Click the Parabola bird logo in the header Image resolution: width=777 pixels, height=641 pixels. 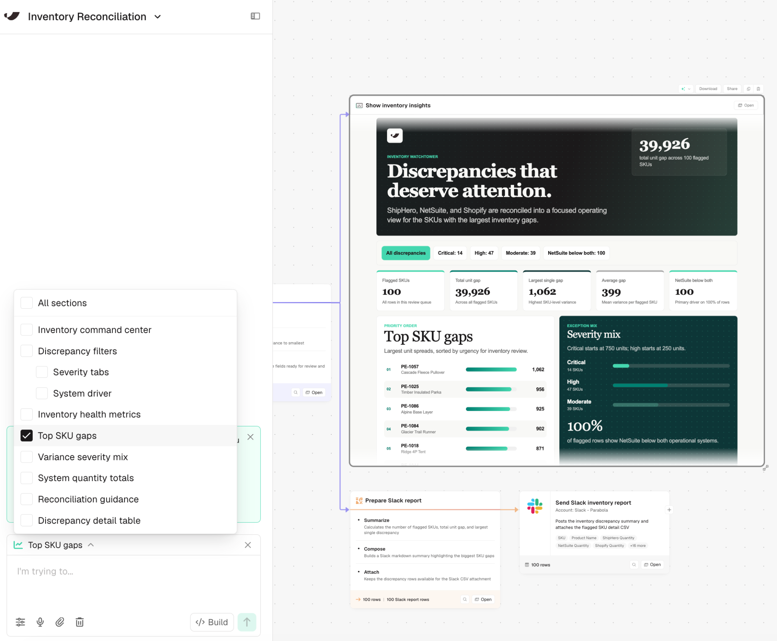tap(12, 16)
